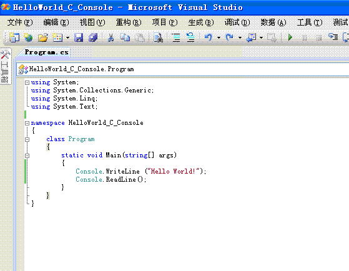Viewport: 349px width, 271px height.
Task: Click the New Web Site icon
Action: coord(28,37)
